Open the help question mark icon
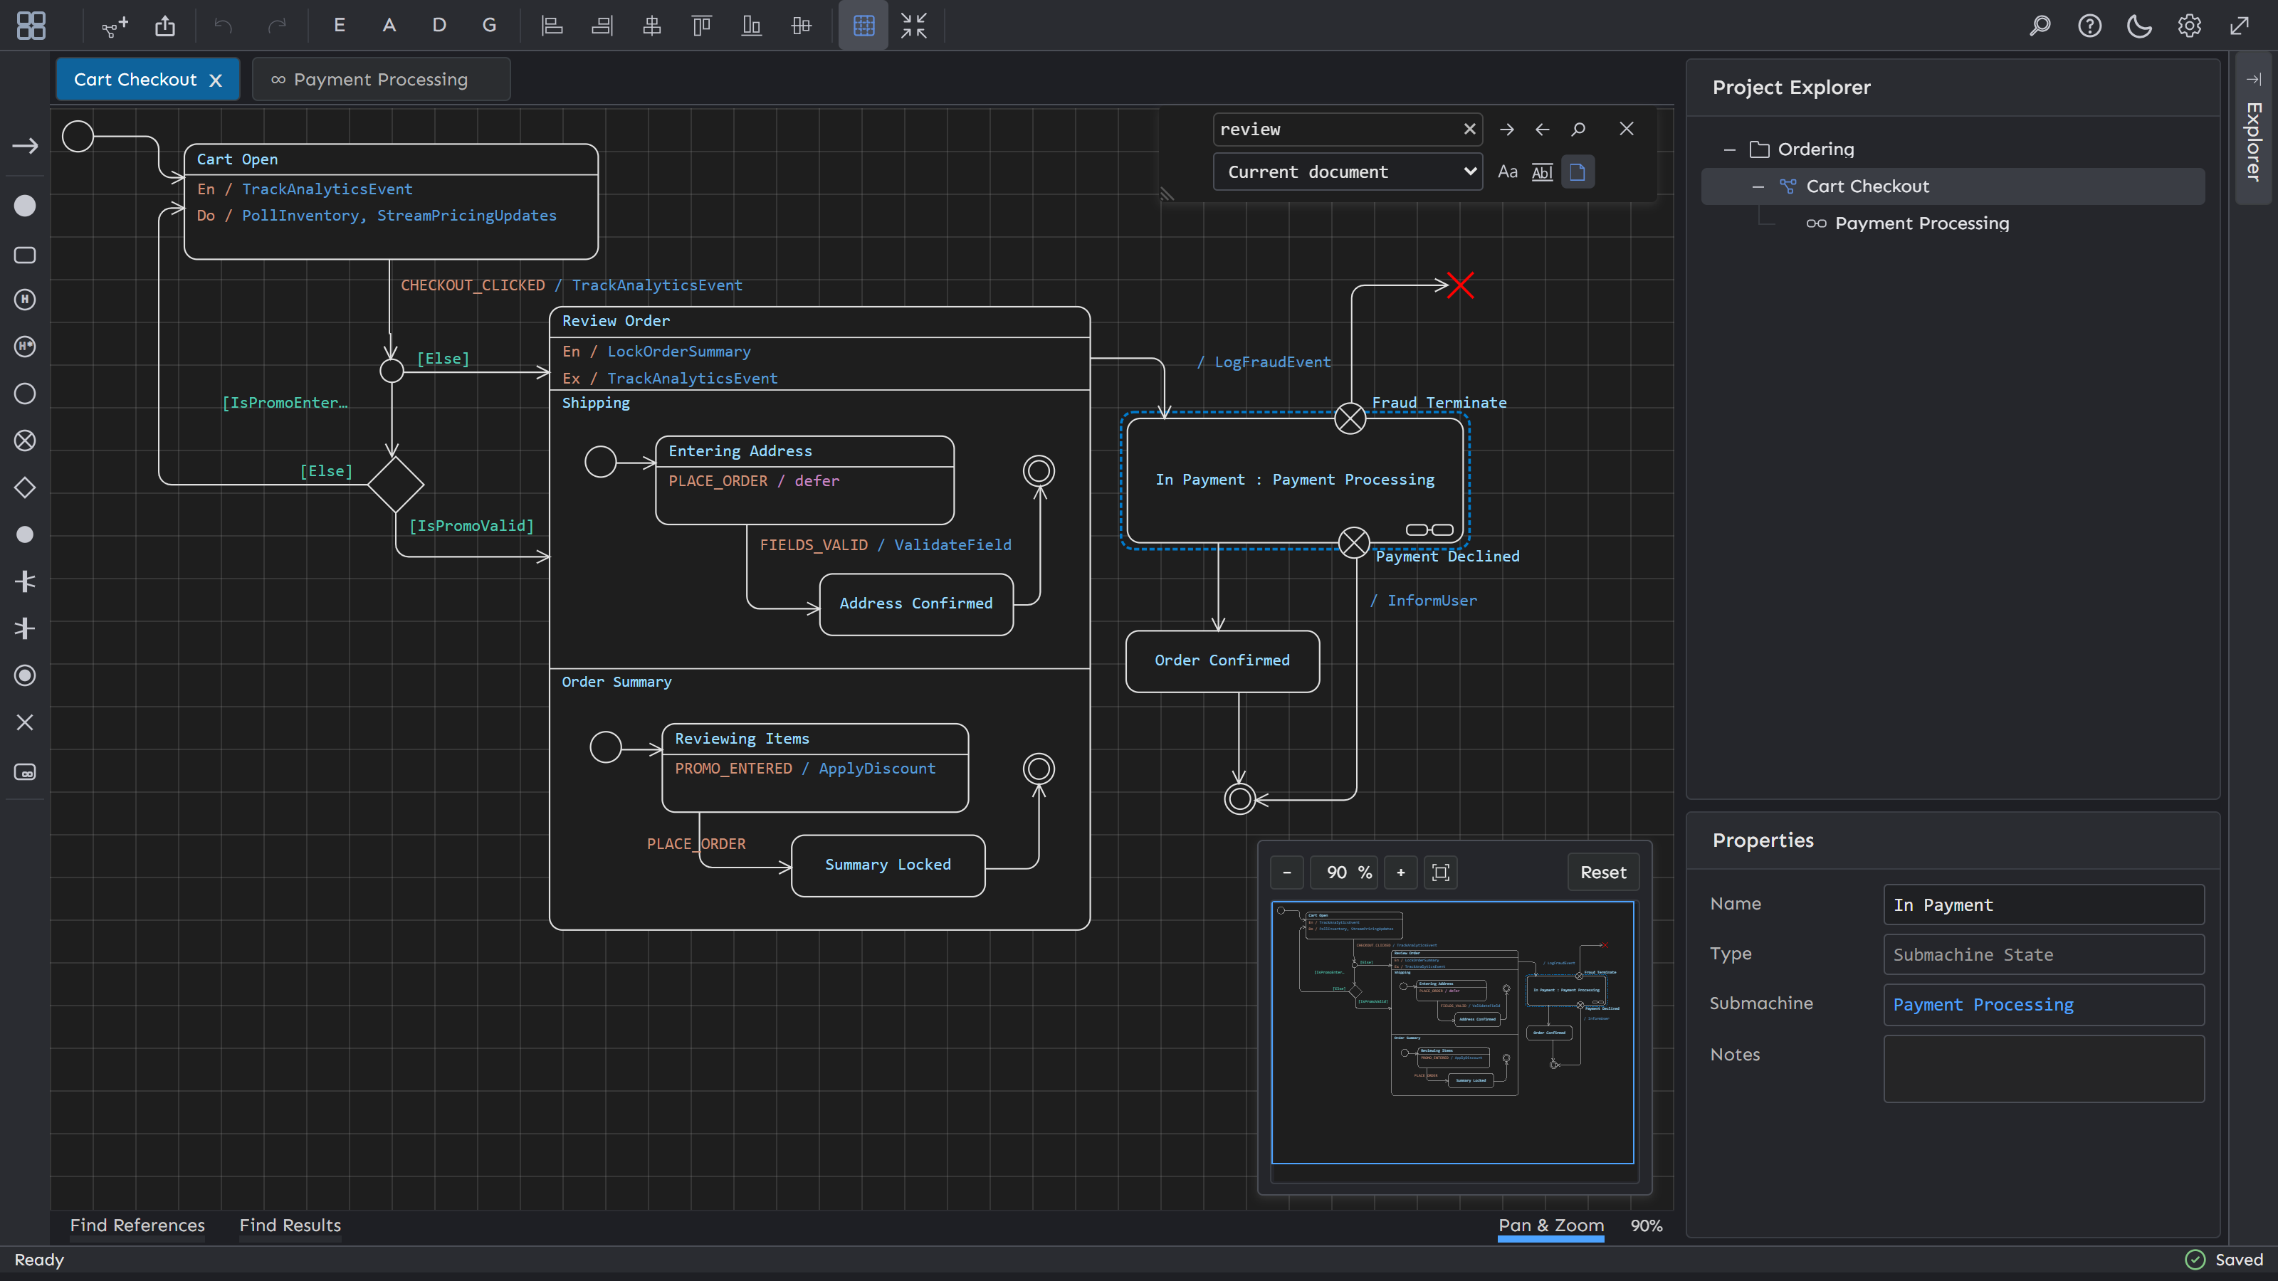The height and width of the screenshot is (1281, 2278). (x=2089, y=26)
